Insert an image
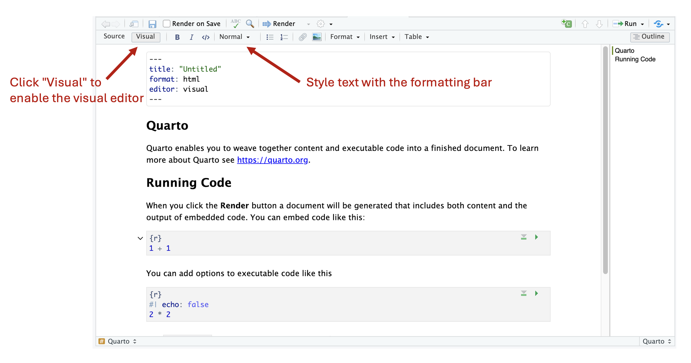 click(316, 37)
